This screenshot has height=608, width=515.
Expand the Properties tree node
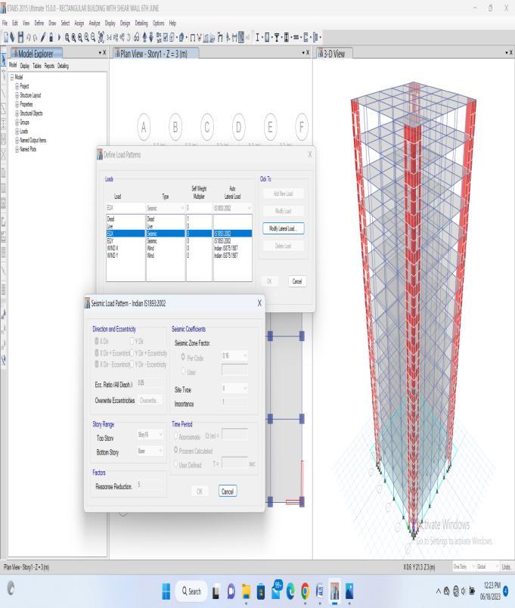pyautogui.click(x=17, y=104)
